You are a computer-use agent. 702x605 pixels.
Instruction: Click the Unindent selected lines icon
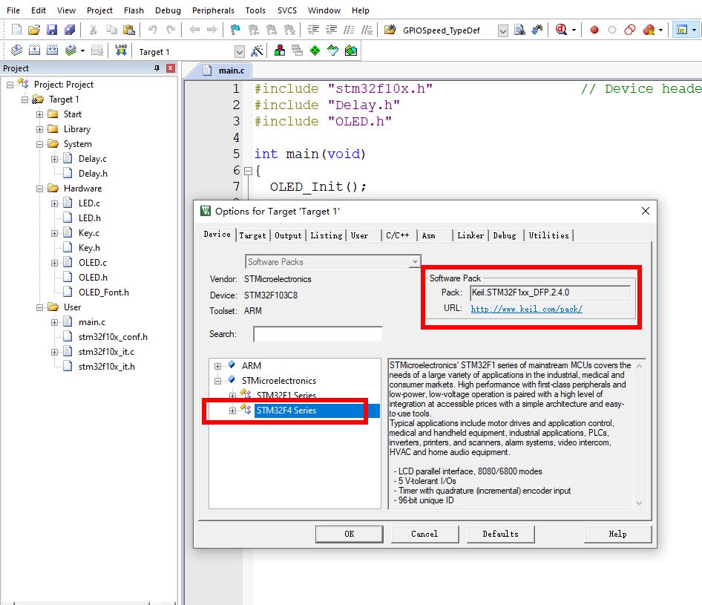331,30
